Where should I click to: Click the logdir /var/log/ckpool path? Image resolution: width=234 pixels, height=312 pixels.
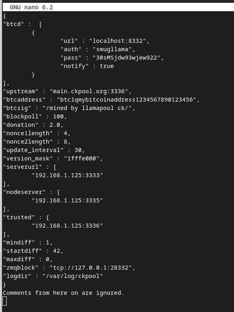click(73, 276)
